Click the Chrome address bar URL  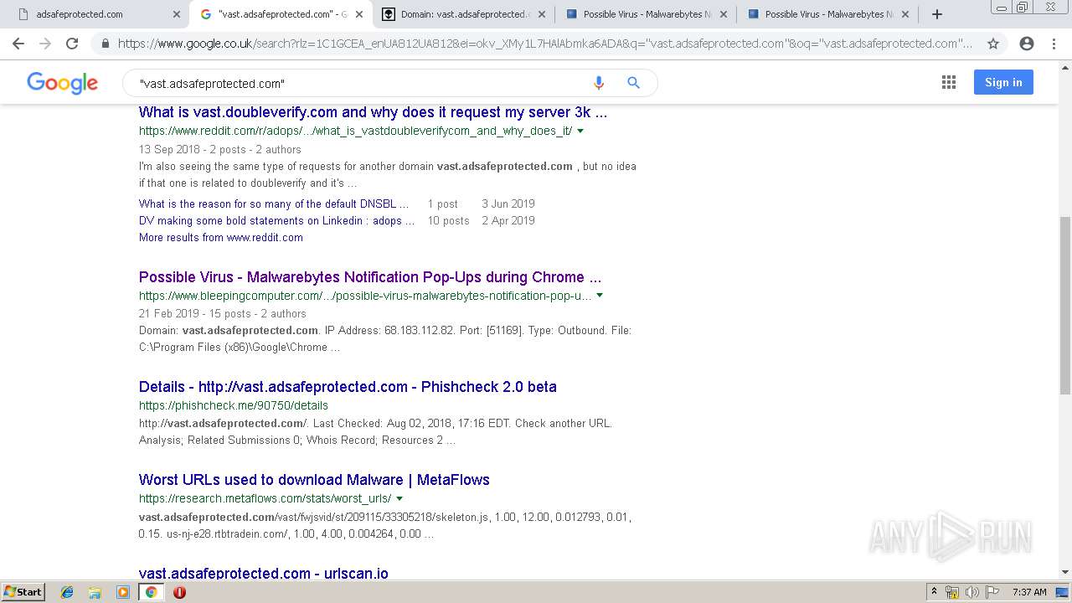pyautogui.click(x=544, y=44)
